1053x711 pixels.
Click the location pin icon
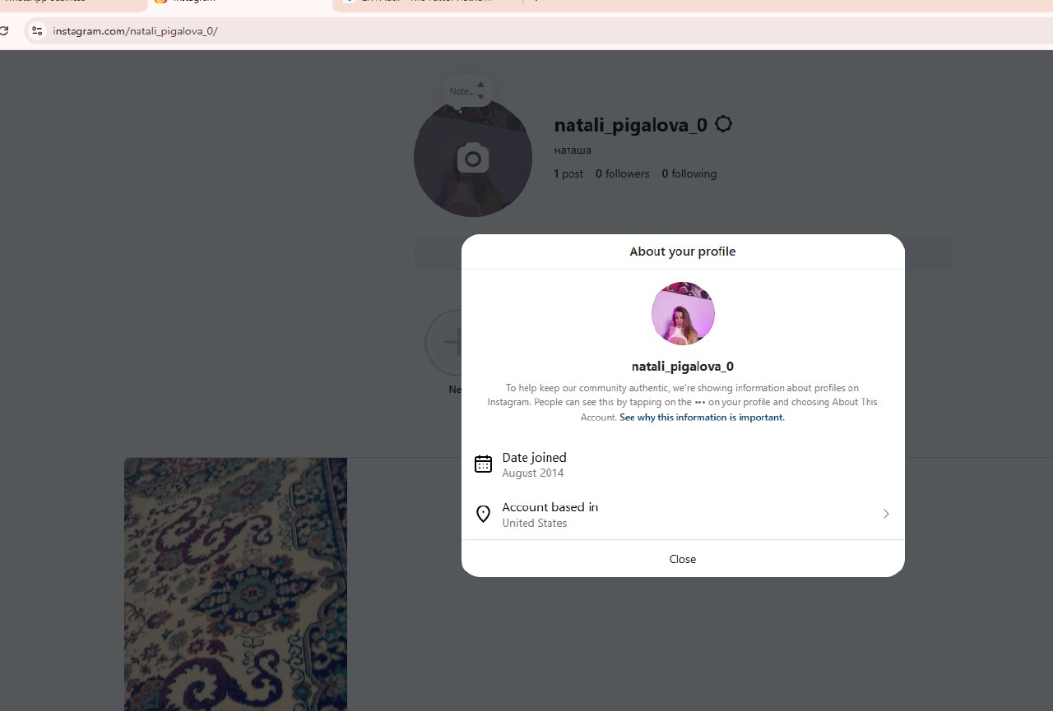484,514
